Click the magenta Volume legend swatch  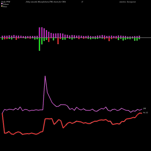point(2,4)
